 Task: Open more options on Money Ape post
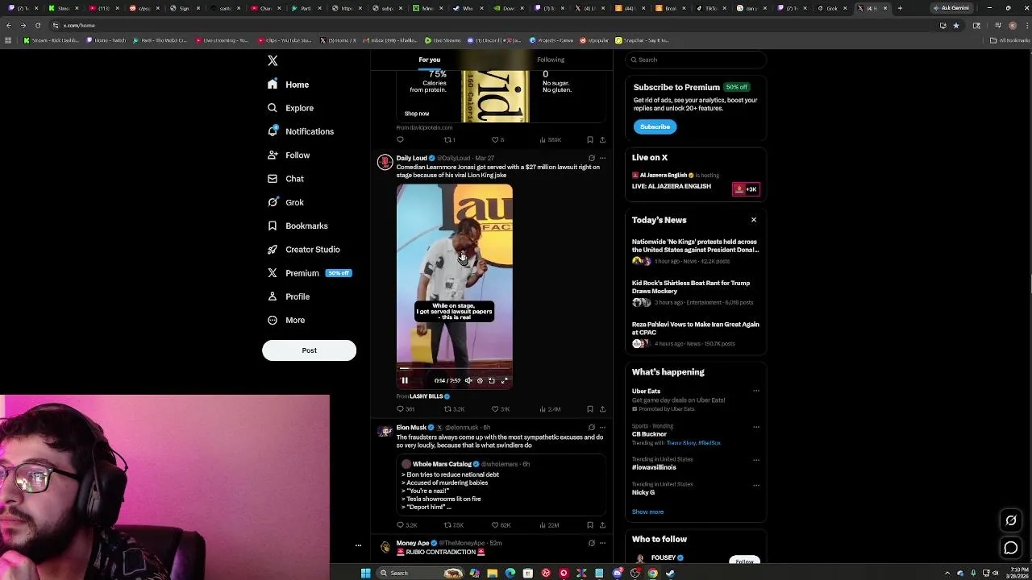(602, 544)
